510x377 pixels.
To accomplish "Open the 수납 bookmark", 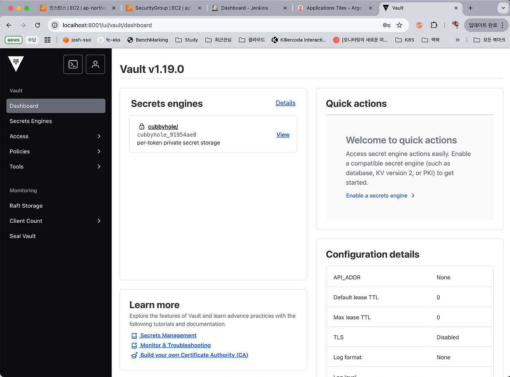I will (32, 40).
